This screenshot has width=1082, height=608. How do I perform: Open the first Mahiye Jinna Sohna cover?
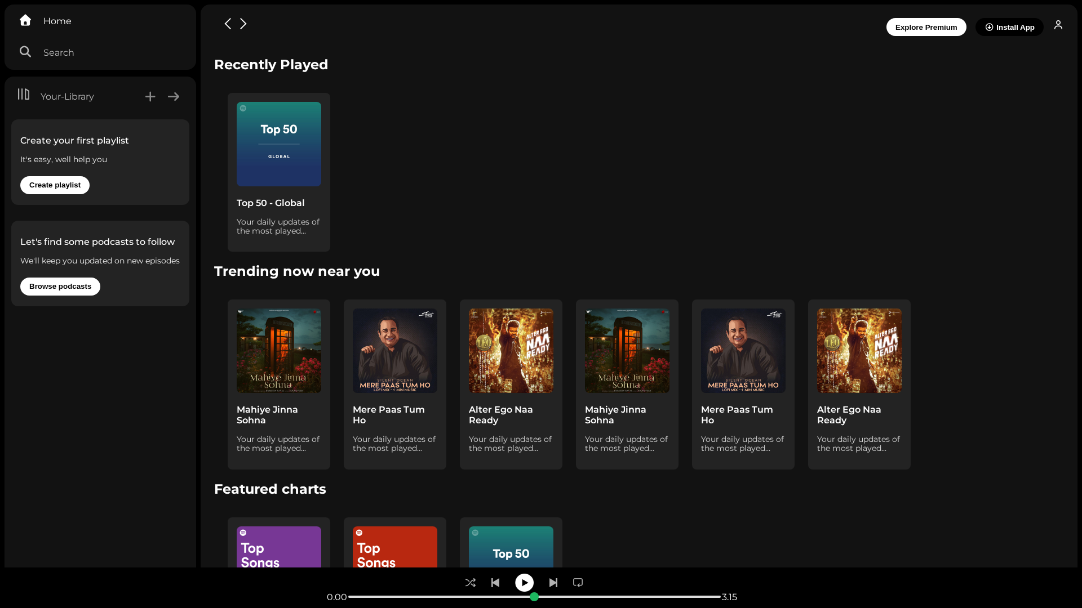coord(279,351)
